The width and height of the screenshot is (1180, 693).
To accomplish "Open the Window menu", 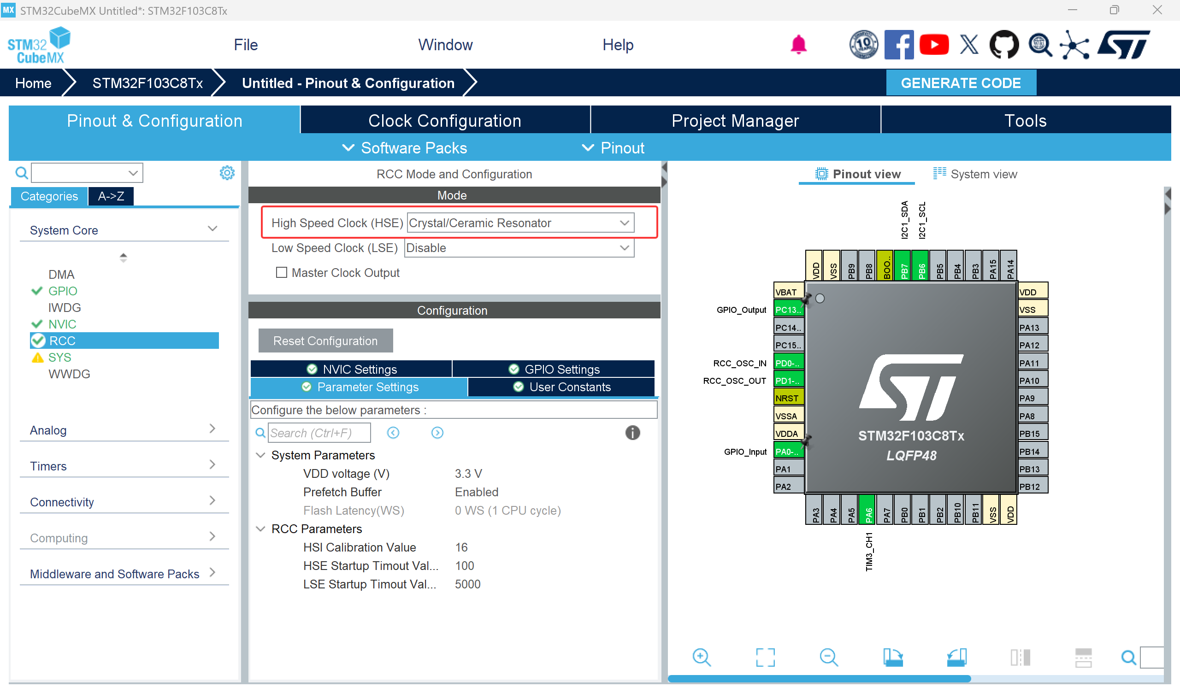I will (x=445, y=45).
